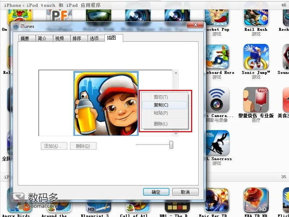Click the artwork list scroll up arrow

coord(176,73)
